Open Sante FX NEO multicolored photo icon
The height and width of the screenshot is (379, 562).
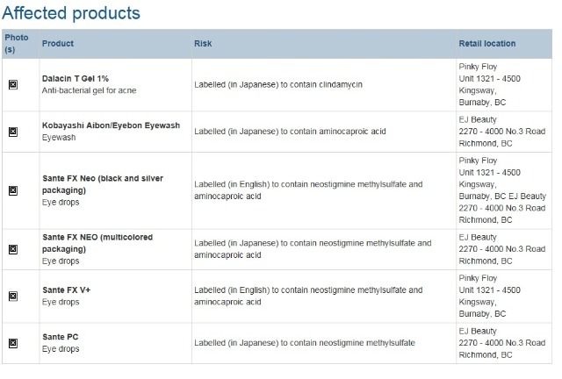tap(13, 249)
